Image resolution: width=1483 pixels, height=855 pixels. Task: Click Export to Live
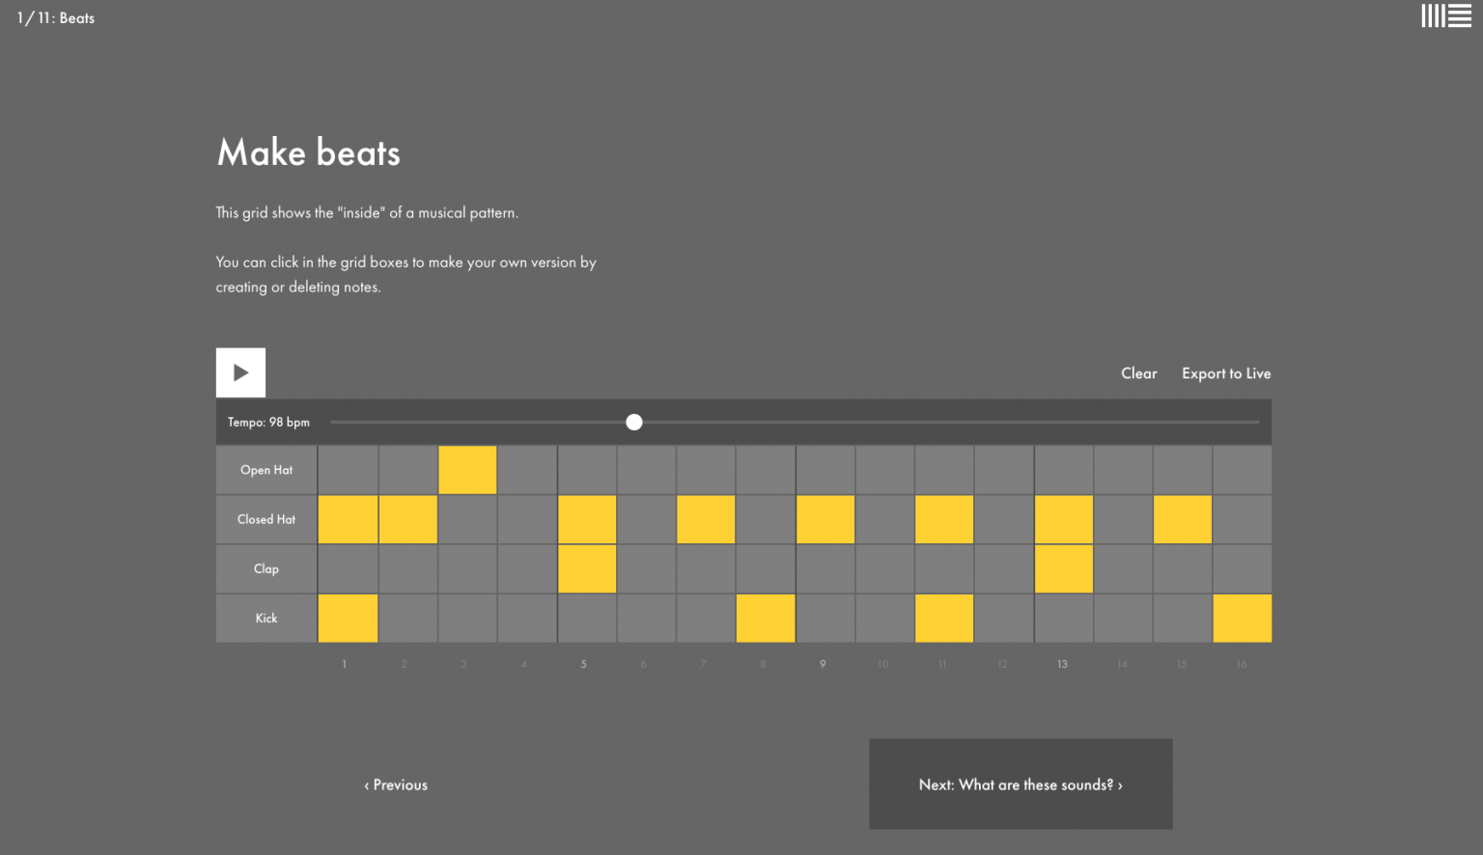[x=1226, y=373]
